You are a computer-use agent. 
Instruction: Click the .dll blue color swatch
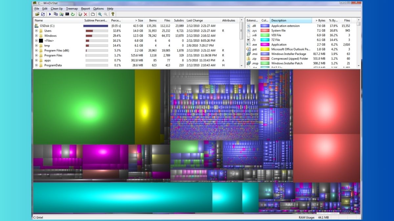(x=265, y=26)
